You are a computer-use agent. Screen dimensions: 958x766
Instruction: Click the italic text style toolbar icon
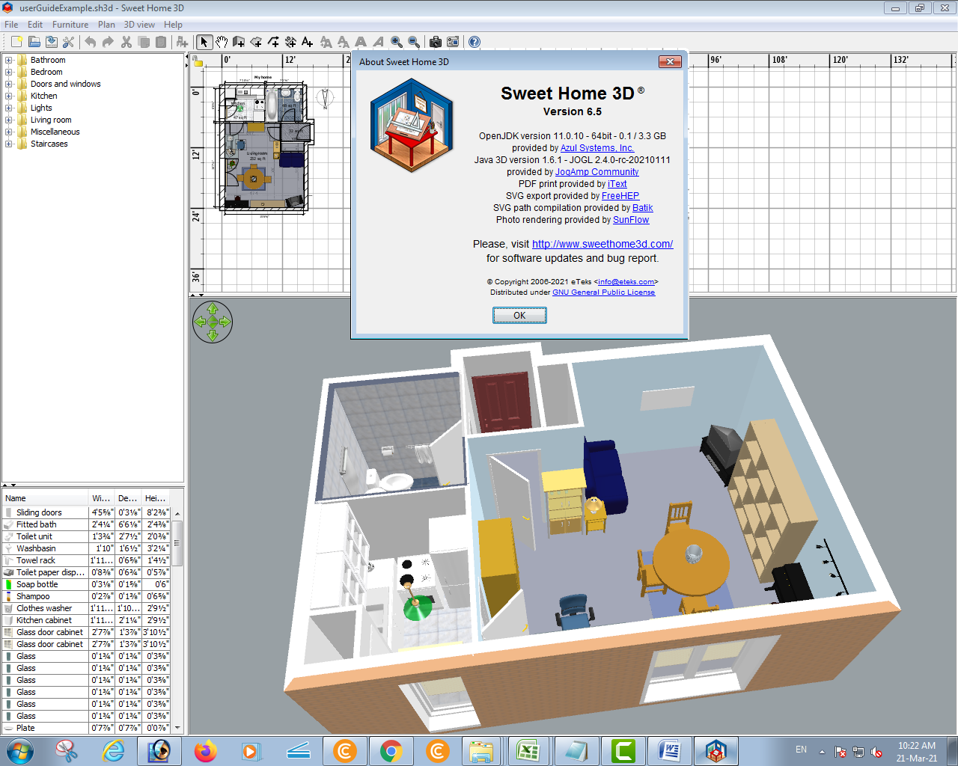378,42
